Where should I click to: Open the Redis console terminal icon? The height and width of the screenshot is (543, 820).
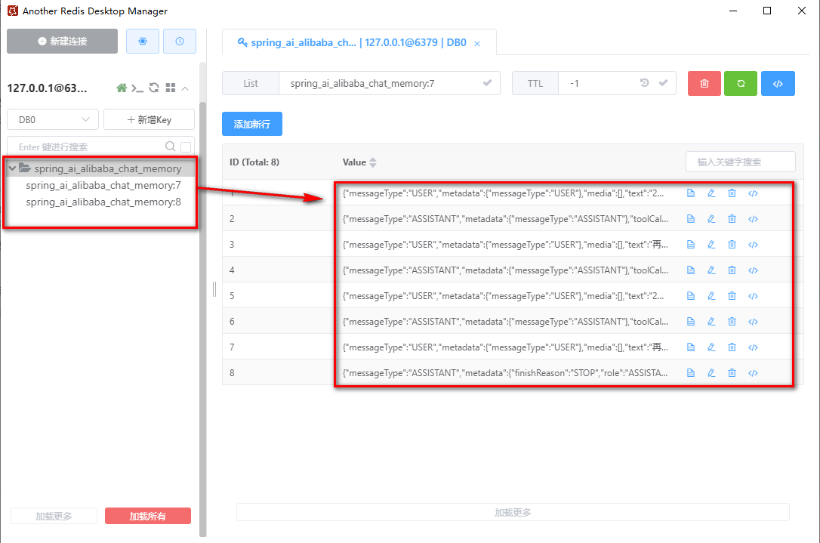point(137,88)
